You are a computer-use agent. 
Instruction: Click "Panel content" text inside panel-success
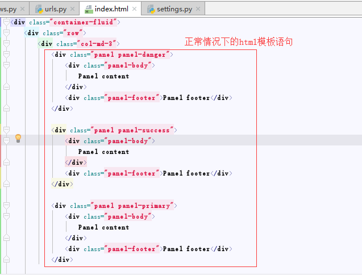103,152
